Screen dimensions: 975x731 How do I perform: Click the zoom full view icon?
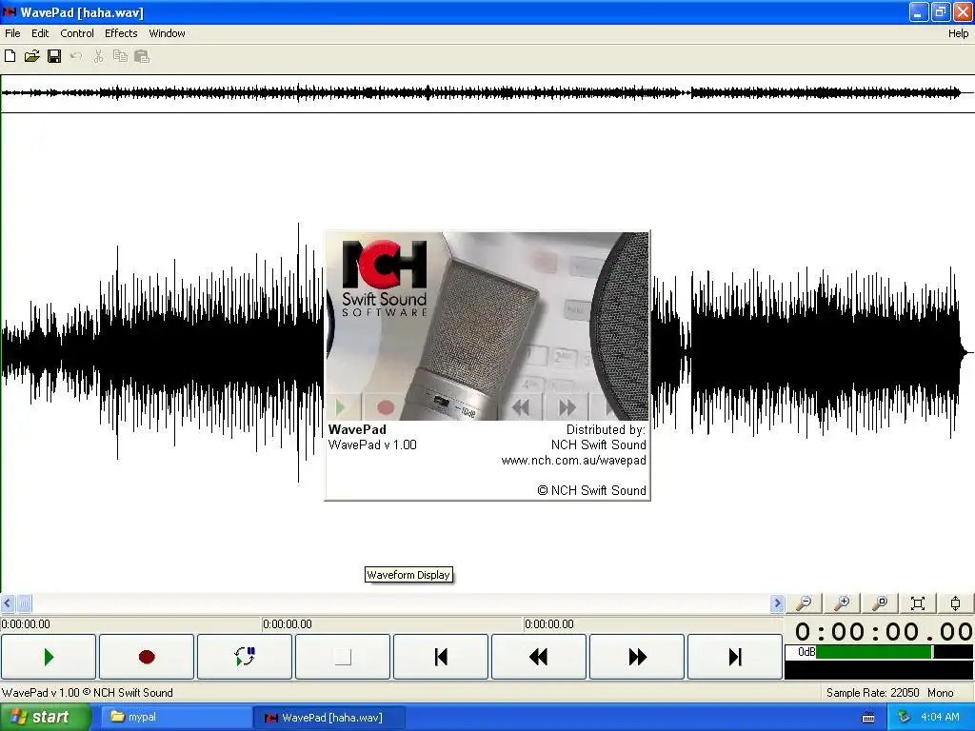(x=918, y=603)
